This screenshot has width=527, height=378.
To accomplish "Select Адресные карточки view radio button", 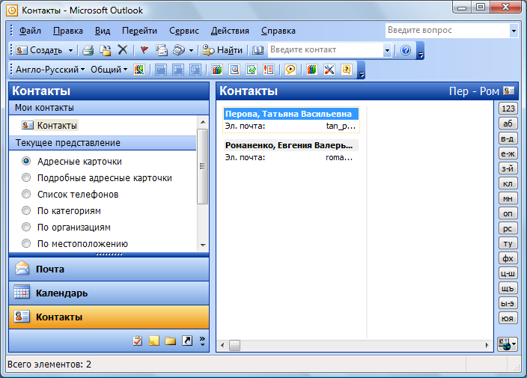I will pos(26,161).
